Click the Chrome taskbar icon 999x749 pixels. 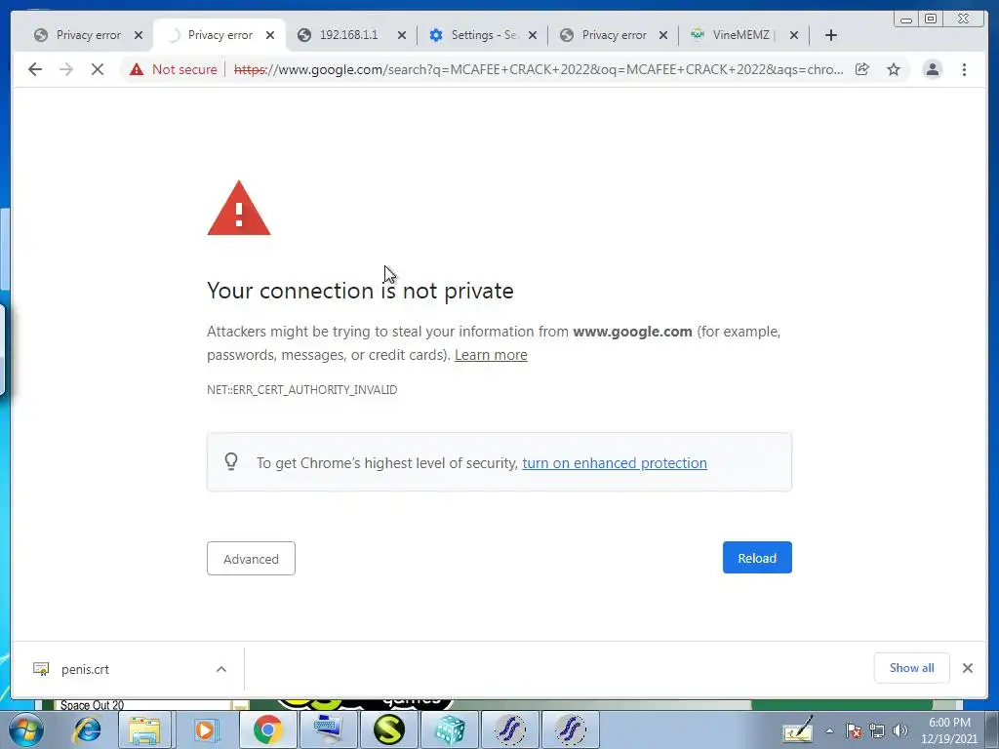point(267,729)
